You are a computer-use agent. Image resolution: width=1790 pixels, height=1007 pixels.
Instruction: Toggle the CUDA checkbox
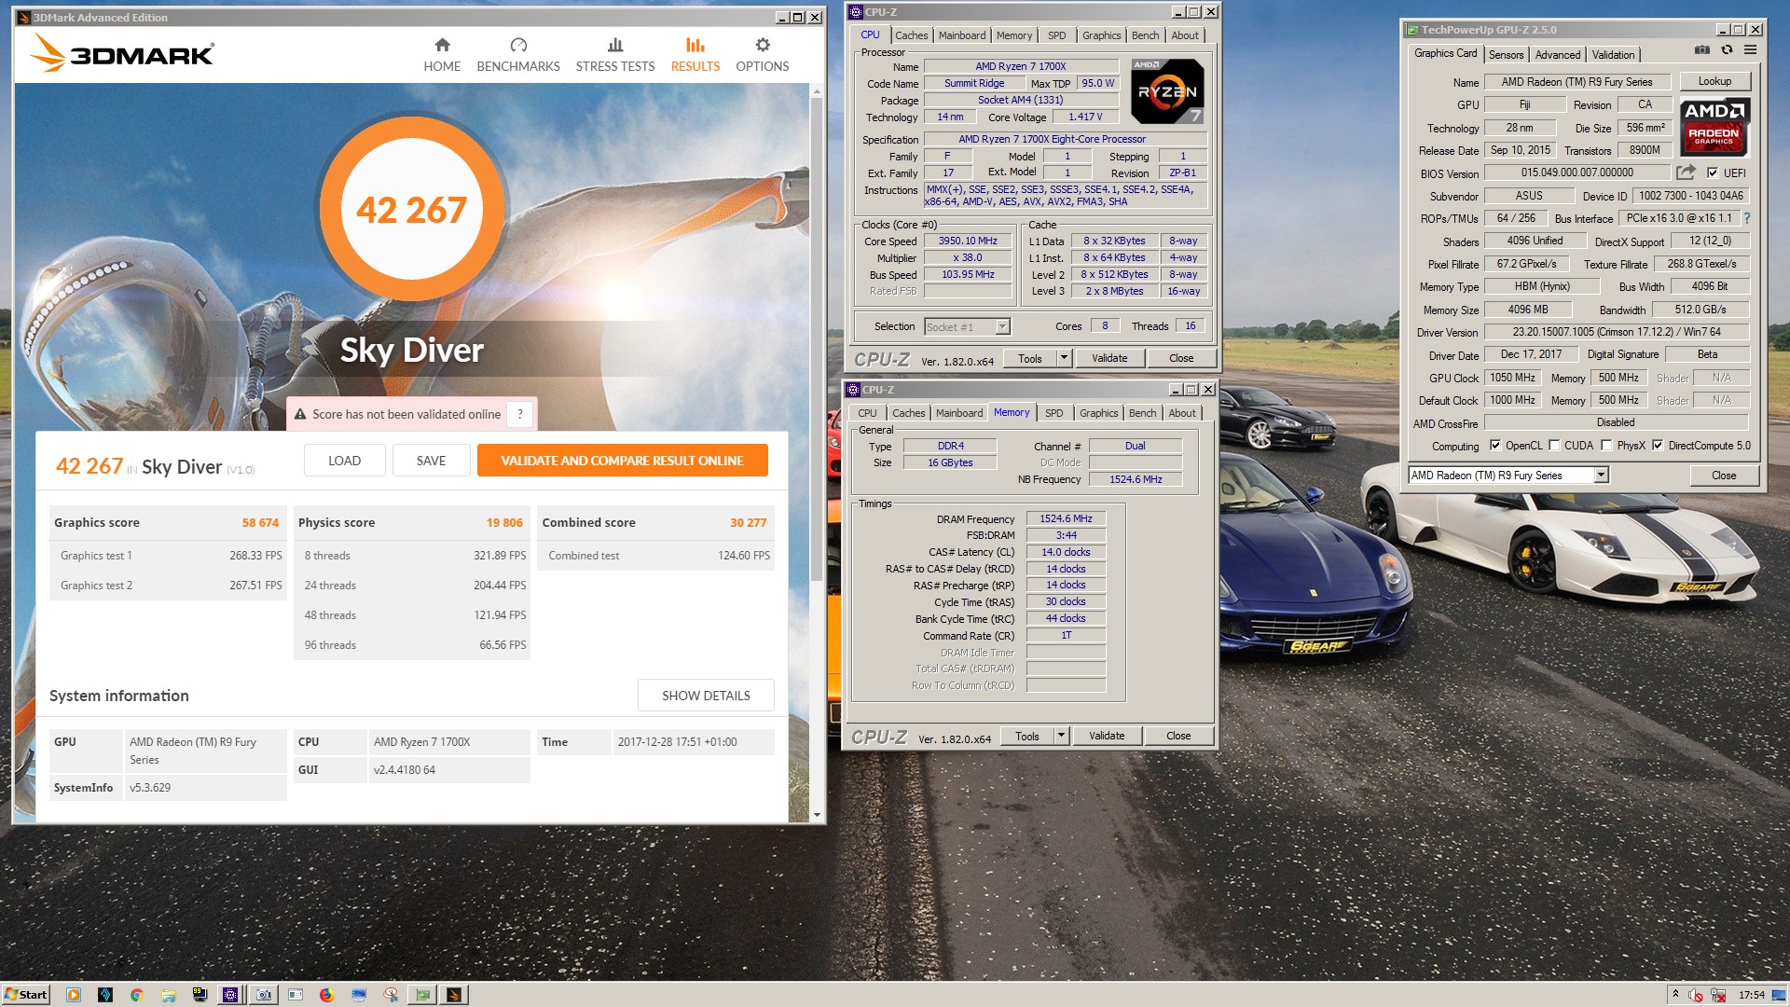[x=1554, y=446]
